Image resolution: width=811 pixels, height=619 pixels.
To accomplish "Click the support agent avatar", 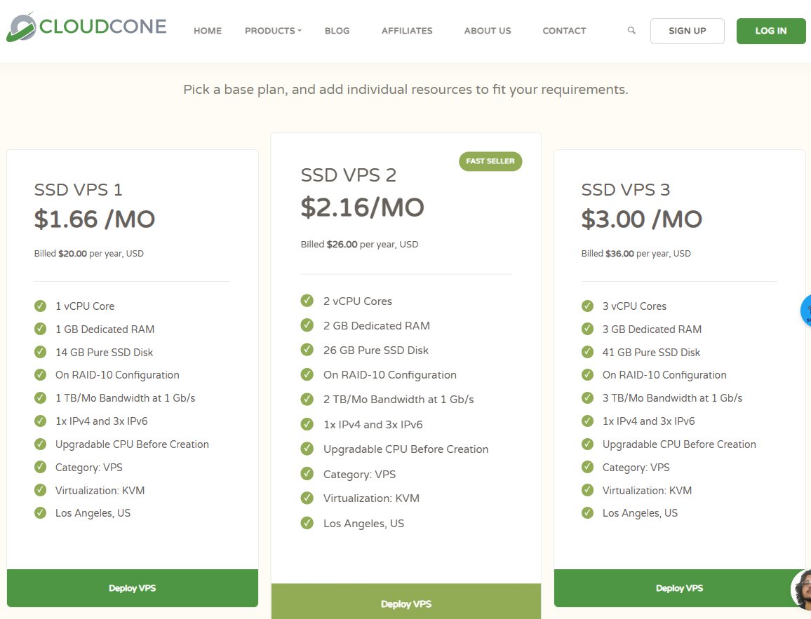I will tap(801, 589).
